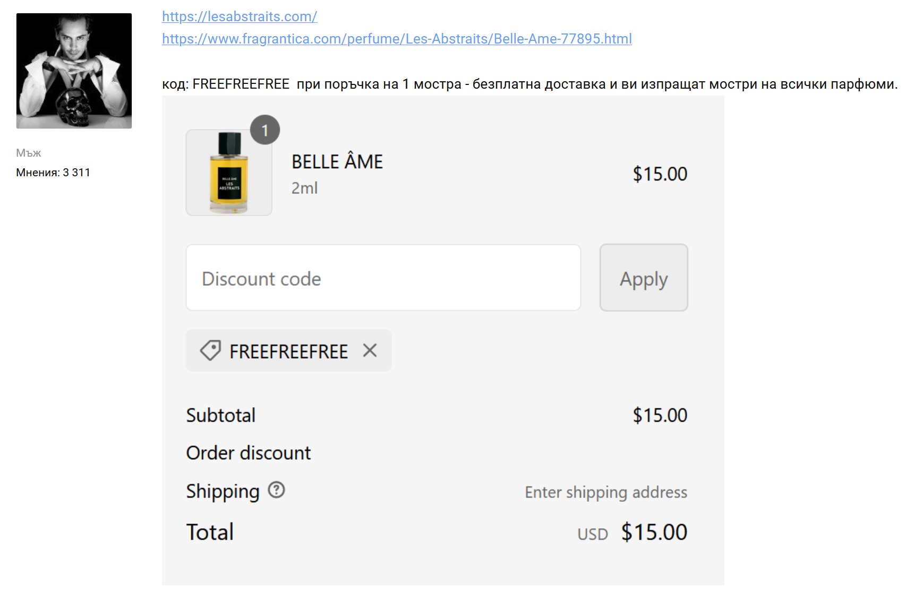The width and height of the screenshot is (914, 600).
Task: Open the Fragrantica Belle Ame perfume link
Action: (x=397, y=39)
